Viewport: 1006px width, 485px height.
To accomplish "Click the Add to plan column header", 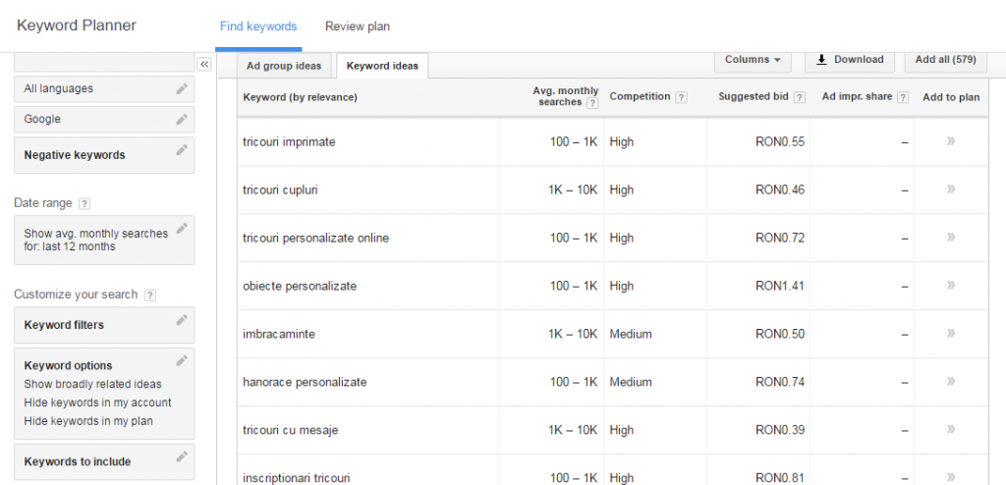I will (x=951, y=97).
